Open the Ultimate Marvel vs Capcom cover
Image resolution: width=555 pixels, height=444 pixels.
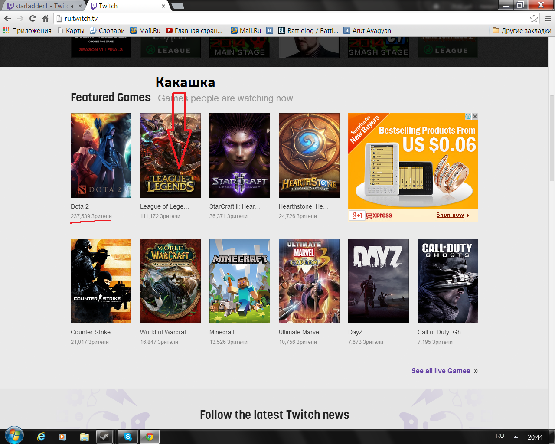(x=309, y=281)
